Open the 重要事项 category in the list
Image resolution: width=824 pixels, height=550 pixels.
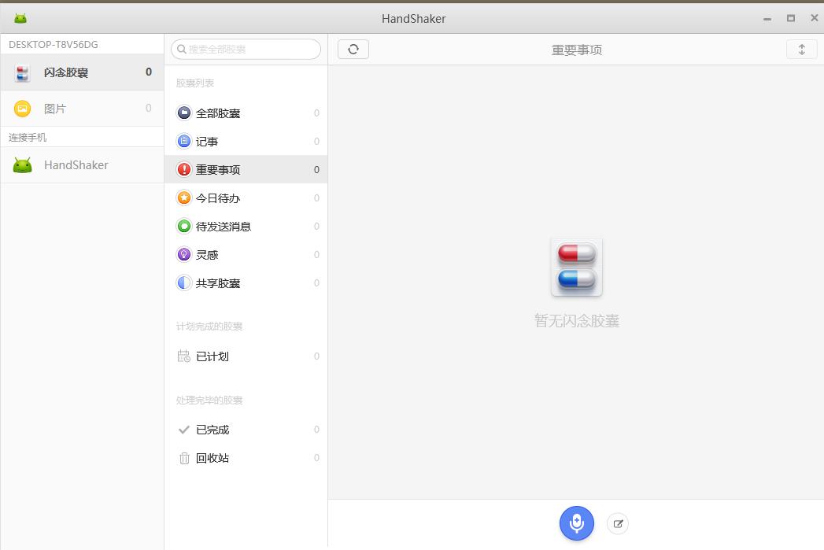pos(217,169)
